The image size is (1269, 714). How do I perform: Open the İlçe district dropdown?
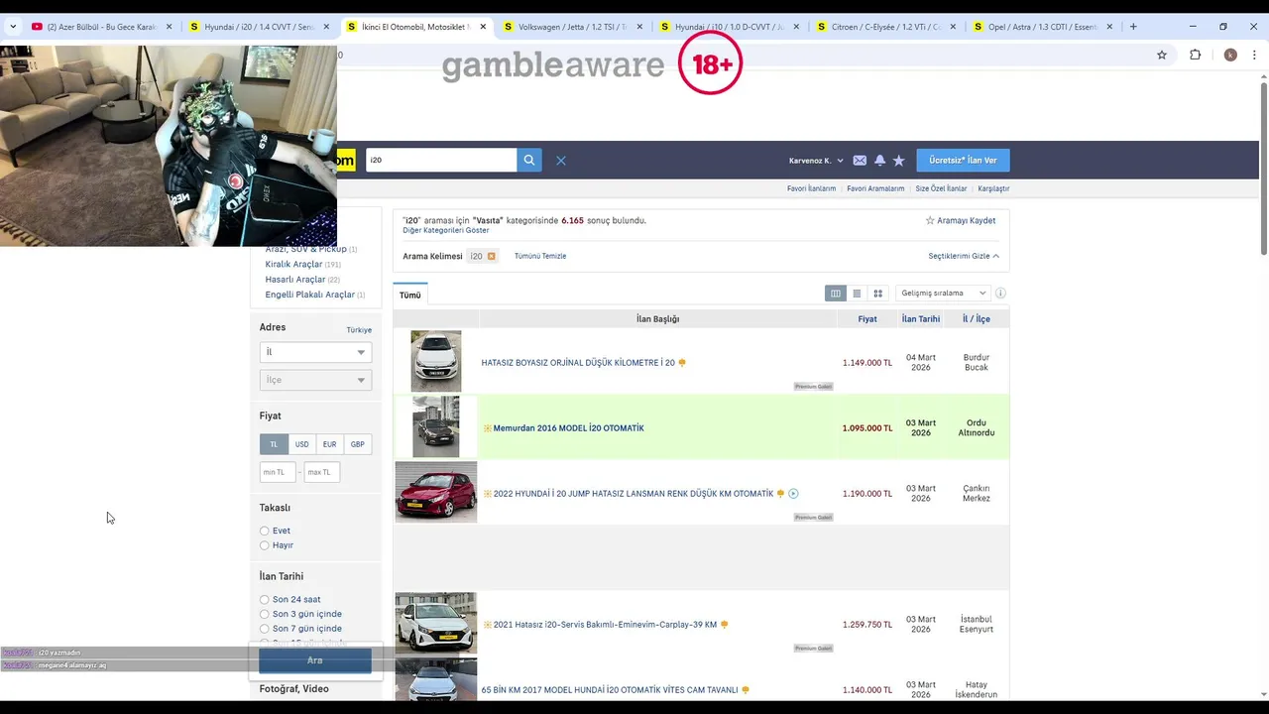coord(315,380)
